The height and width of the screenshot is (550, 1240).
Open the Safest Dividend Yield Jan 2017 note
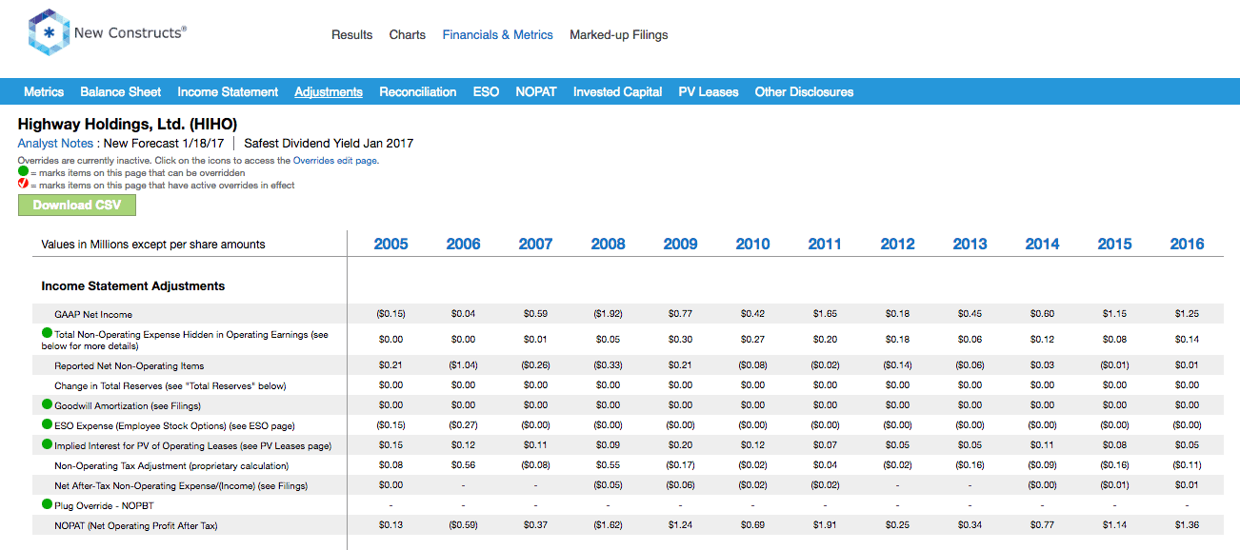(x=329, y=144)
